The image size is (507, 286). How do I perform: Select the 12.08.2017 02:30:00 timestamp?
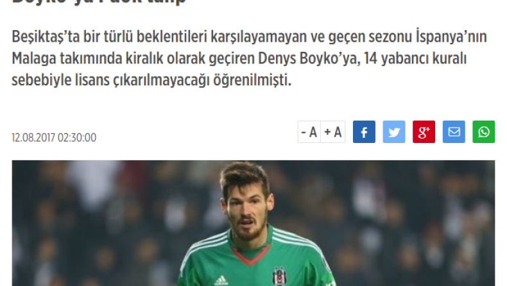click(x=54, y=138)
